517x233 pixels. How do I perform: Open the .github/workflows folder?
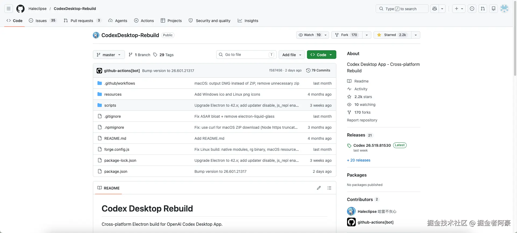(x=120, y=83)
